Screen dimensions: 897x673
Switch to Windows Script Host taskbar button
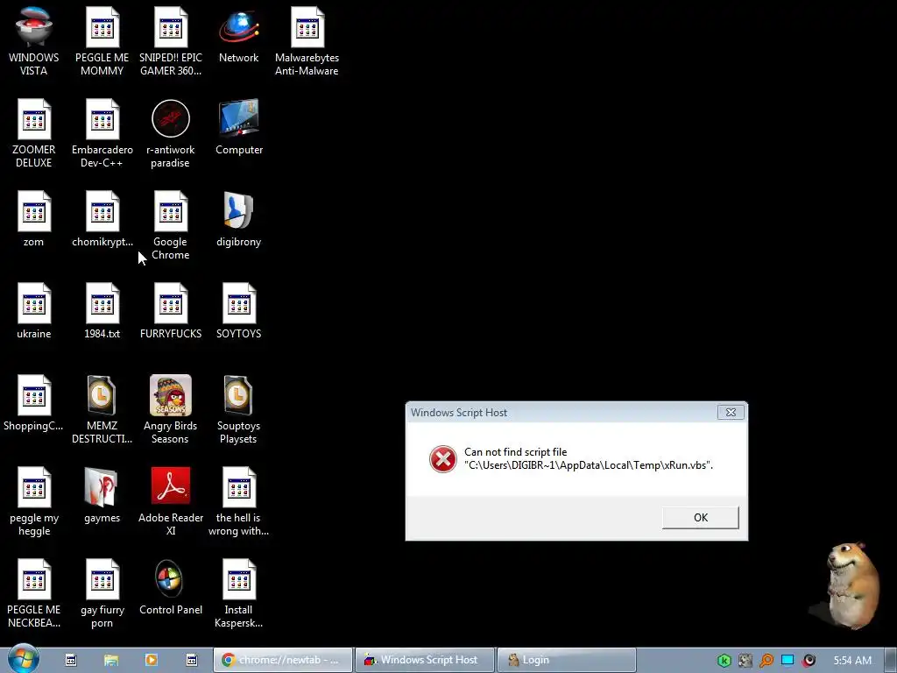pos(424,660)
